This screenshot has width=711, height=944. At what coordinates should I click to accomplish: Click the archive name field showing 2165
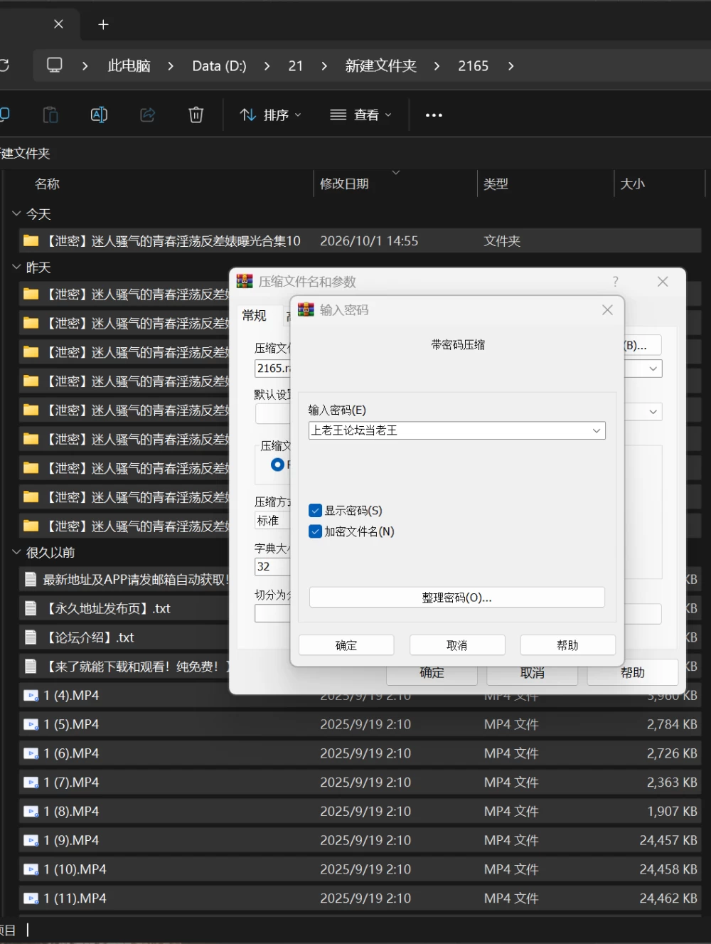[272, 368]
